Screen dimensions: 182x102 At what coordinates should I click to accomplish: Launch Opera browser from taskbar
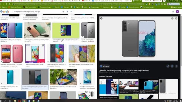19,101
